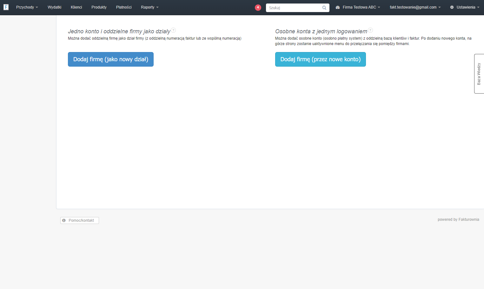Click the search magnifier icon
The width and height of the screenshot is (484, 289).
pyautogui.click(x=324, y=8)
